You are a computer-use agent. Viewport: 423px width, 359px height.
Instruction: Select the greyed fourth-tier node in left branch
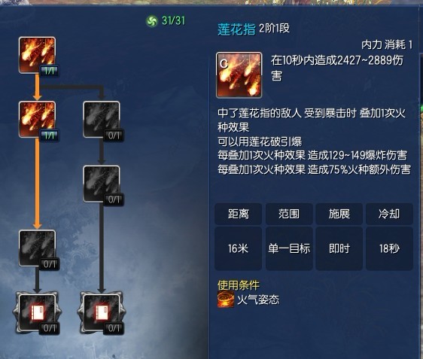[x=37, y=248]
